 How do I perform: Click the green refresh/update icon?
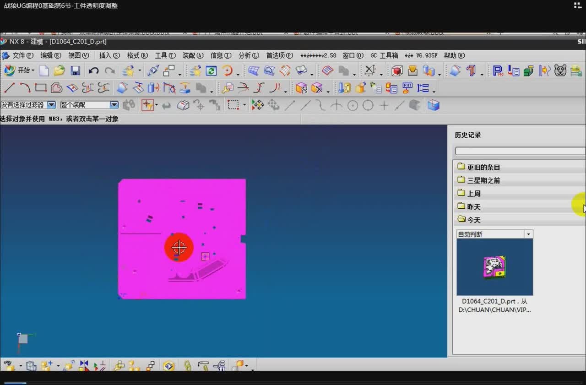[x=211, y=70]
